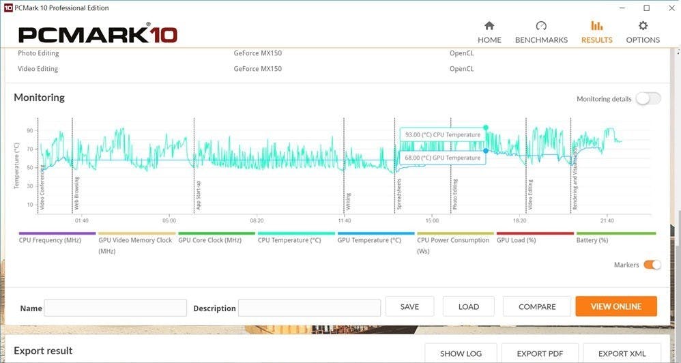The height and width of the screenshot is (363, 681).
Task: Show GPU Core Clock (MHz) series
Action: (209, 240)
